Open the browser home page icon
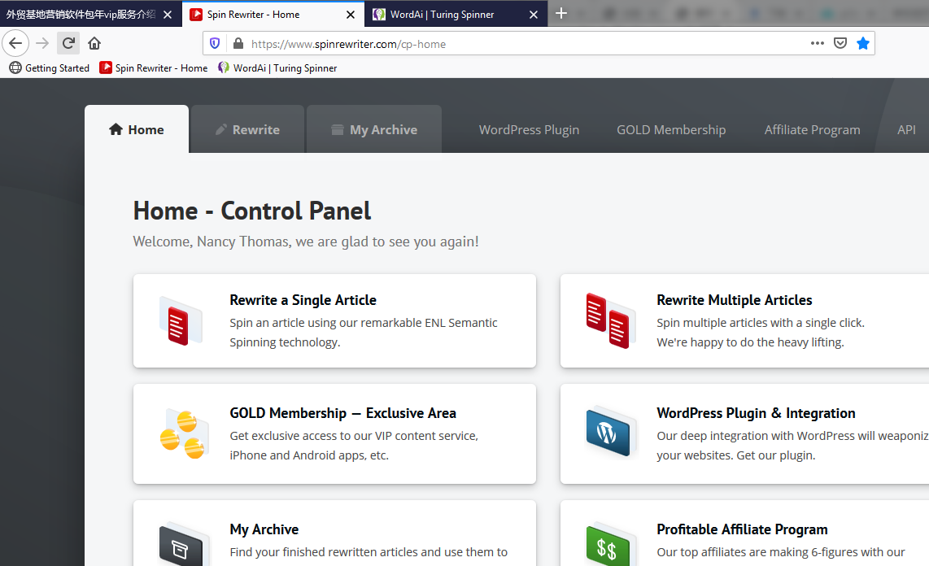 click(x=94, y=43)
